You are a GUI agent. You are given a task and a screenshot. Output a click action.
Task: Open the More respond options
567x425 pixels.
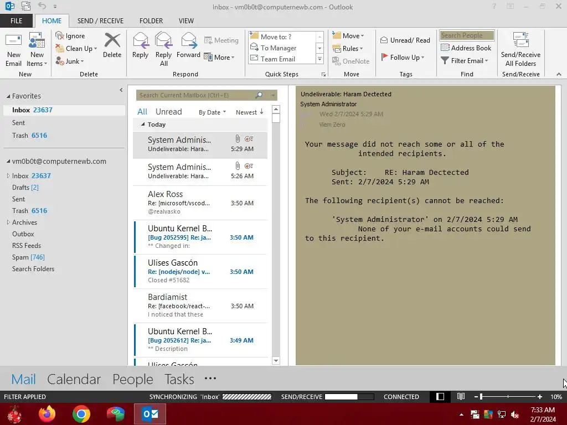(219, 57)
